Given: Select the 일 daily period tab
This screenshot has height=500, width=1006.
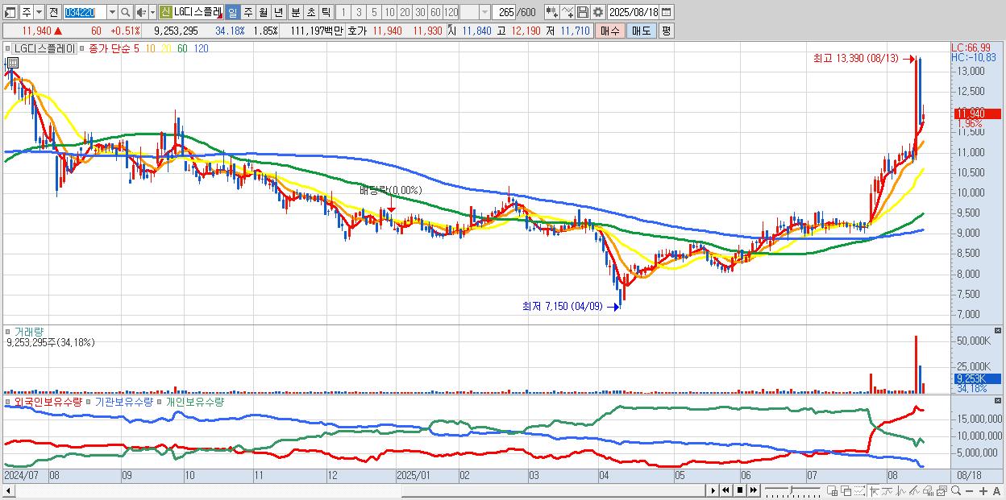Looking at the screenshot, I should [232, 13].
